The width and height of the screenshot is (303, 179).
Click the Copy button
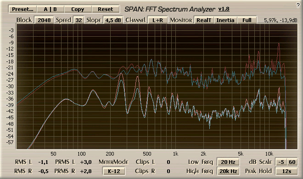pyautogui.click(x=78, y=9)
